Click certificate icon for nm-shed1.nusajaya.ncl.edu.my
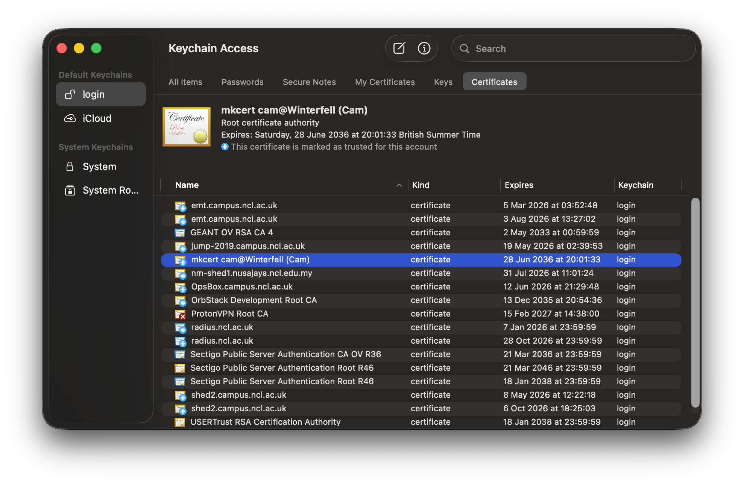Viewport: 744px width, 485px height. click(x=181, y=274)
